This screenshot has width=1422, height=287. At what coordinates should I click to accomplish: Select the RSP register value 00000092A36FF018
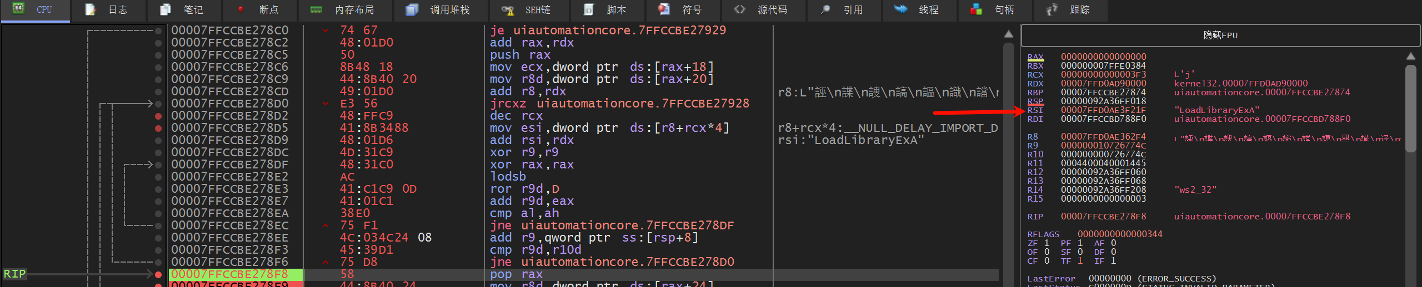1103,101
